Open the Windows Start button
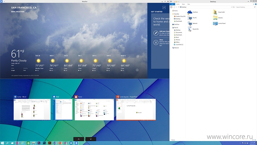 tap(2, 143)
